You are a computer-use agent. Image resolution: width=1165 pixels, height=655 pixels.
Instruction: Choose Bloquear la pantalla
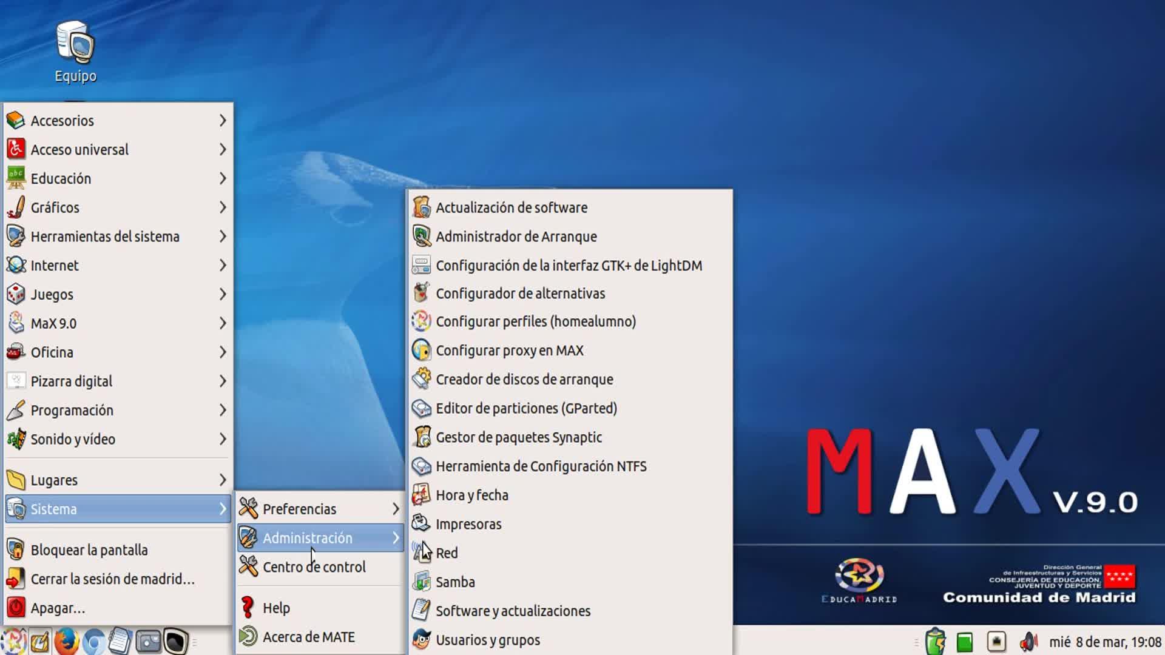coord(118,549)
